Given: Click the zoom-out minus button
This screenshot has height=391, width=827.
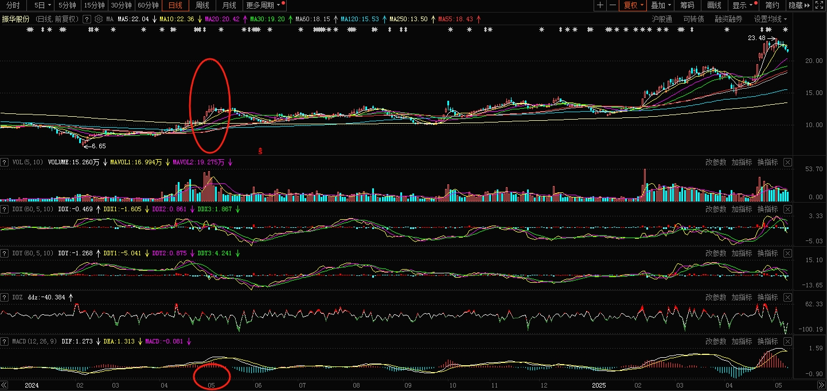Looking at the screenshot, I should (613, 5).
